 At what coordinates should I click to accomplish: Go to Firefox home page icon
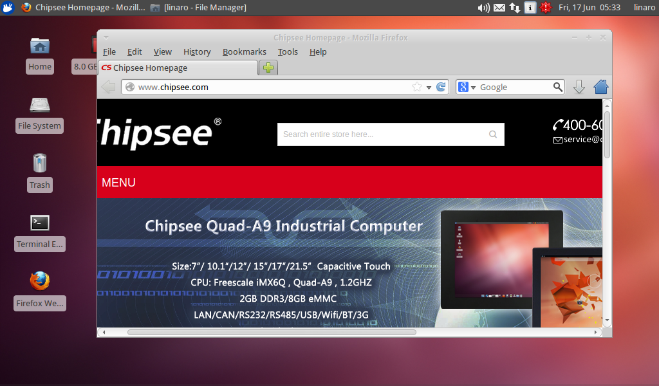tap(601, 87)
